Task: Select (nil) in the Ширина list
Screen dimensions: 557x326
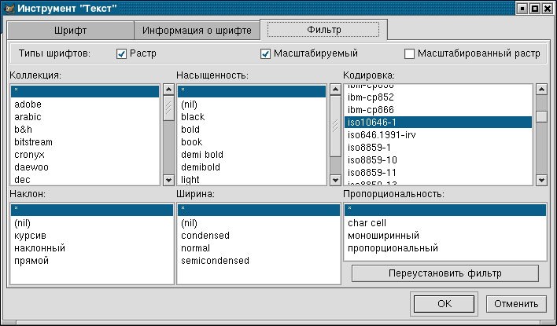Action: tap(259, 223)
